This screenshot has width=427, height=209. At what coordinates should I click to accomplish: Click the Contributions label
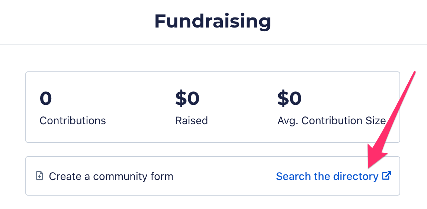pos(73,120)
